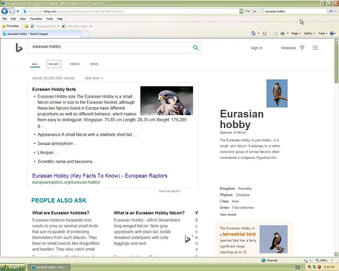
Task: Stop loading with the red X icon
Action: (x=255, y=11)
